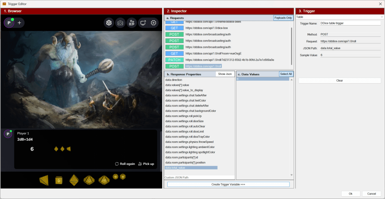Select the d6 cube die in the tray
The height and width of the screenshot is (199, 385).
(x=59, y=180)
